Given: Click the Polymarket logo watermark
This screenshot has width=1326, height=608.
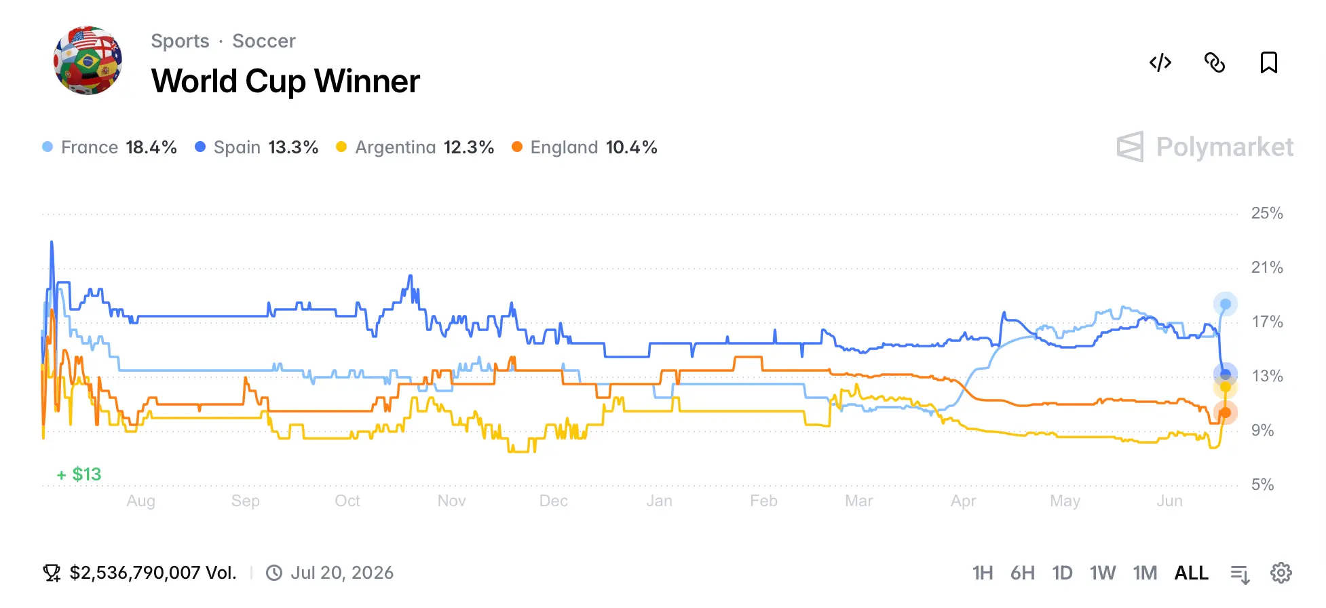Looking at the screenshot, I should [1205, 147].
